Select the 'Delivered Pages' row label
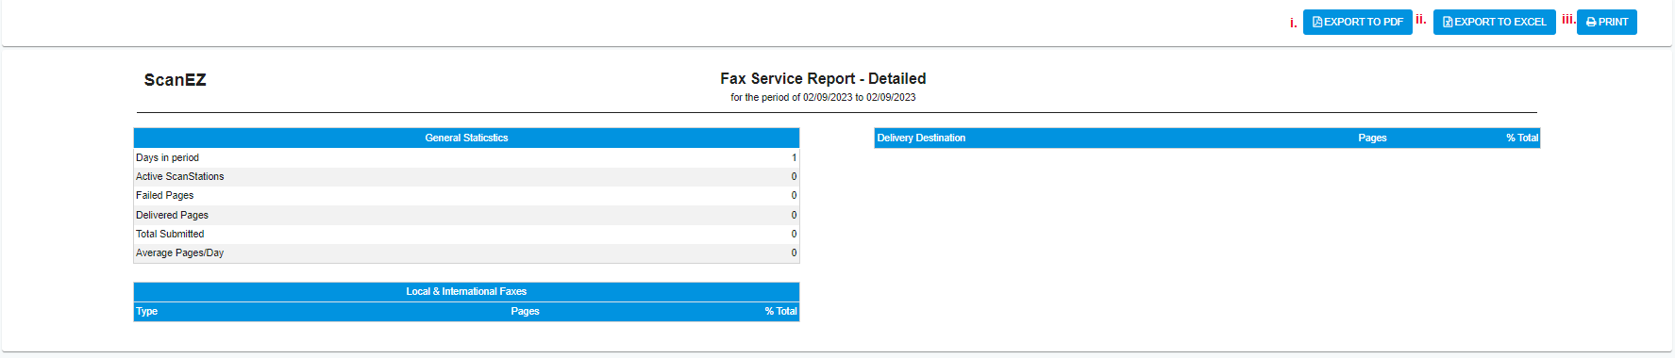This screenshot has width=1675, height=358. 172,215
